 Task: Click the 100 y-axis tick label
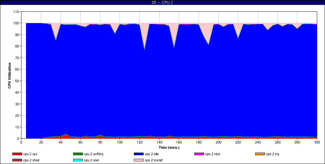(x=16, y=23)
